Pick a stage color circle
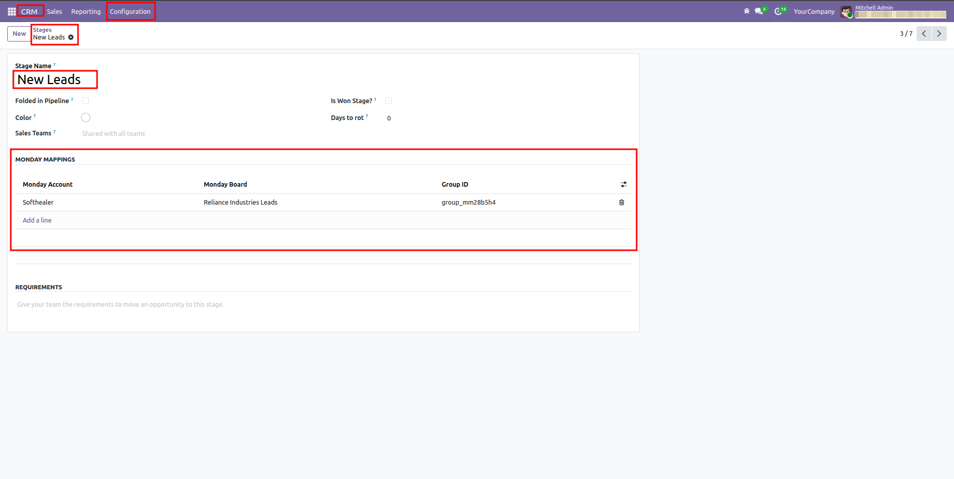 [x=86, y=118]
